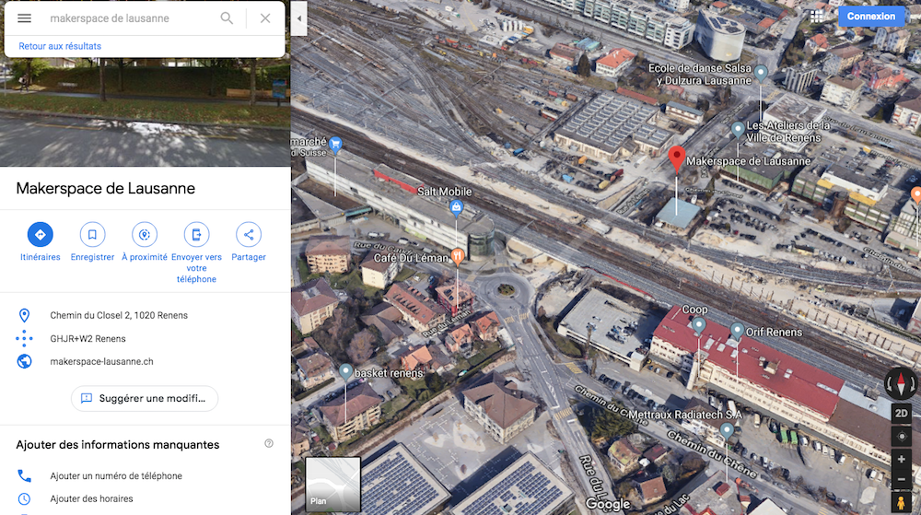Click the my-location target button
The height and width of the screenshot is (515, 921).
click(901, 437)
